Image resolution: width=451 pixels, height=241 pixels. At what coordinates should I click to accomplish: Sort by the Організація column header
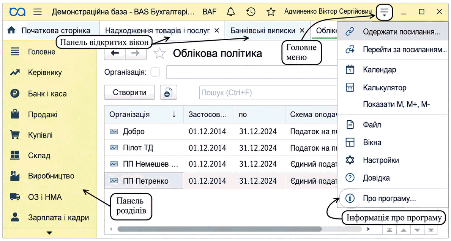144,115
